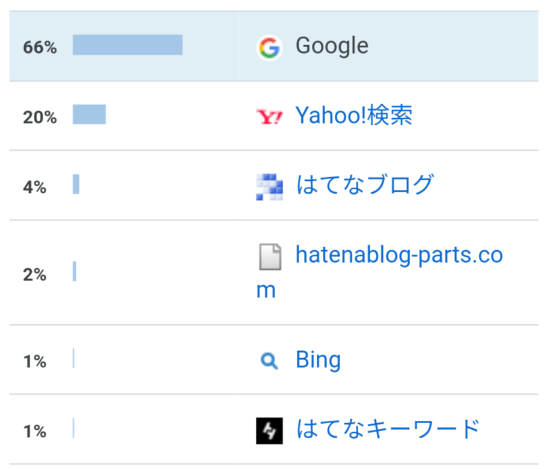This screenshot has height=469, width=560.
Task: Click the Bing magnifier icon
Action: click(x=269, y=360)
